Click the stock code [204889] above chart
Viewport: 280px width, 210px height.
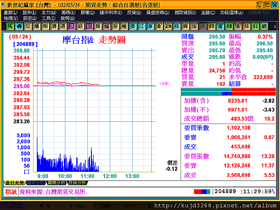(x=25, y=44)
